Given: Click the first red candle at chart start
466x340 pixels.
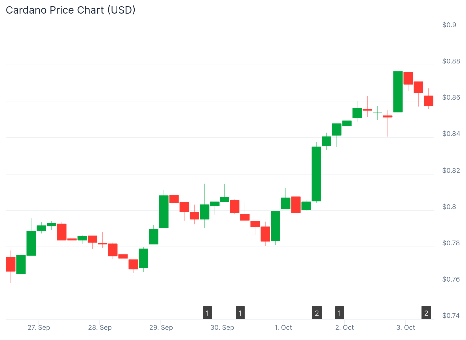Looking at the screenshot, I should [11, 264].
